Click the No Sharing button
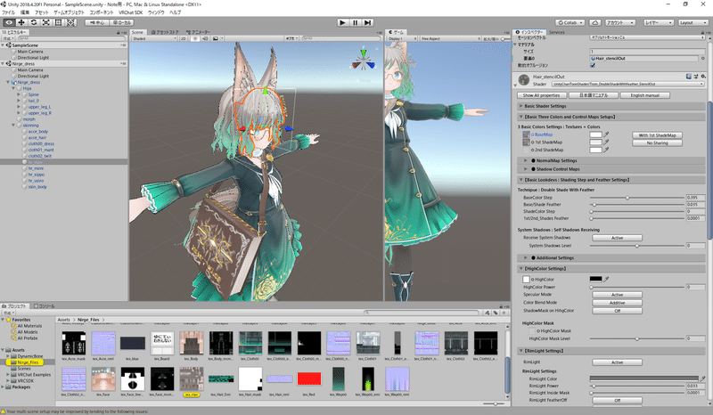Image resolution: width=713 pixels, height=415 pixels. [x=657, y=142]
